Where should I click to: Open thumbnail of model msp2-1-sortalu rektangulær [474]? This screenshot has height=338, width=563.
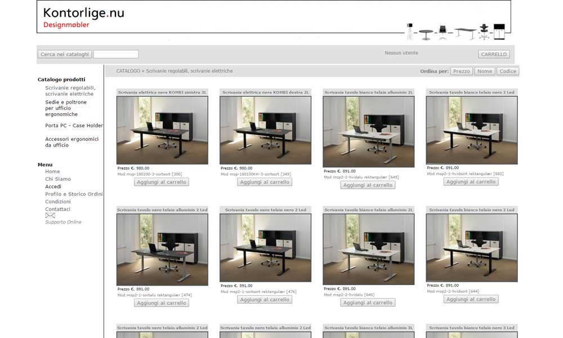click(x=162, y=250)
